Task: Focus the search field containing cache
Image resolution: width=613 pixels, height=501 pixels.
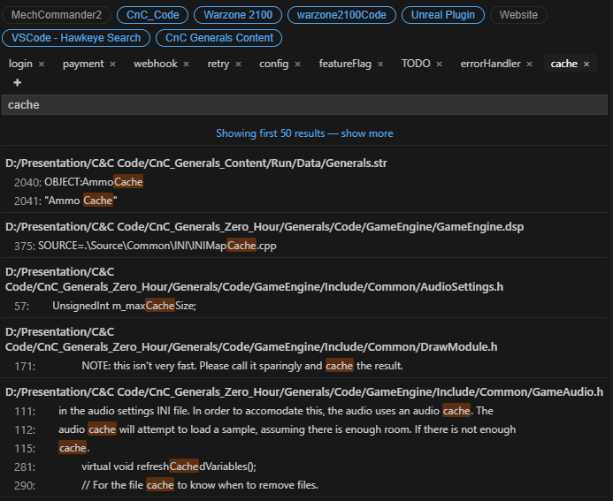Action: click(304, 104)
